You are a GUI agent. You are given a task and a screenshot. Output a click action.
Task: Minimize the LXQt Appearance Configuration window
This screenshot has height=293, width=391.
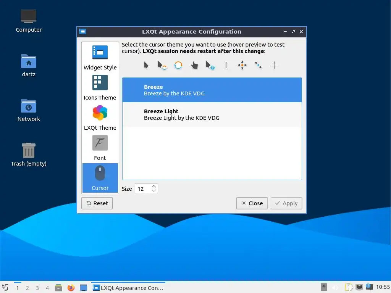click(x=285, y=32)
